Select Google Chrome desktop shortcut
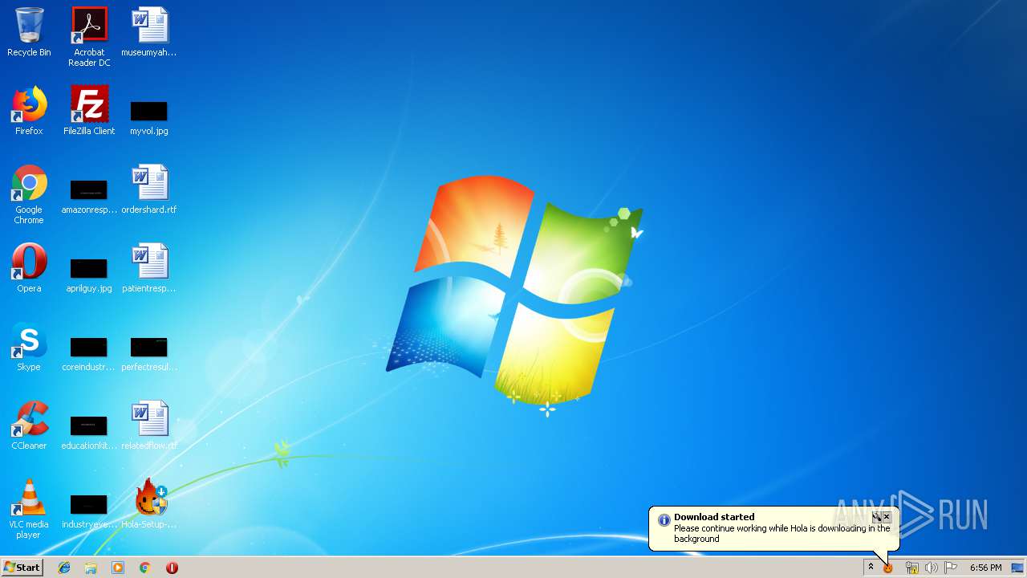The height and width of the screenshot is (578, 1027). (29, 194)
